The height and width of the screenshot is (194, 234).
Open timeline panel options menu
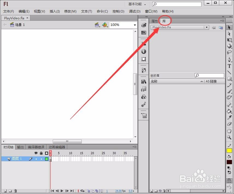click(x=134, y=147)
